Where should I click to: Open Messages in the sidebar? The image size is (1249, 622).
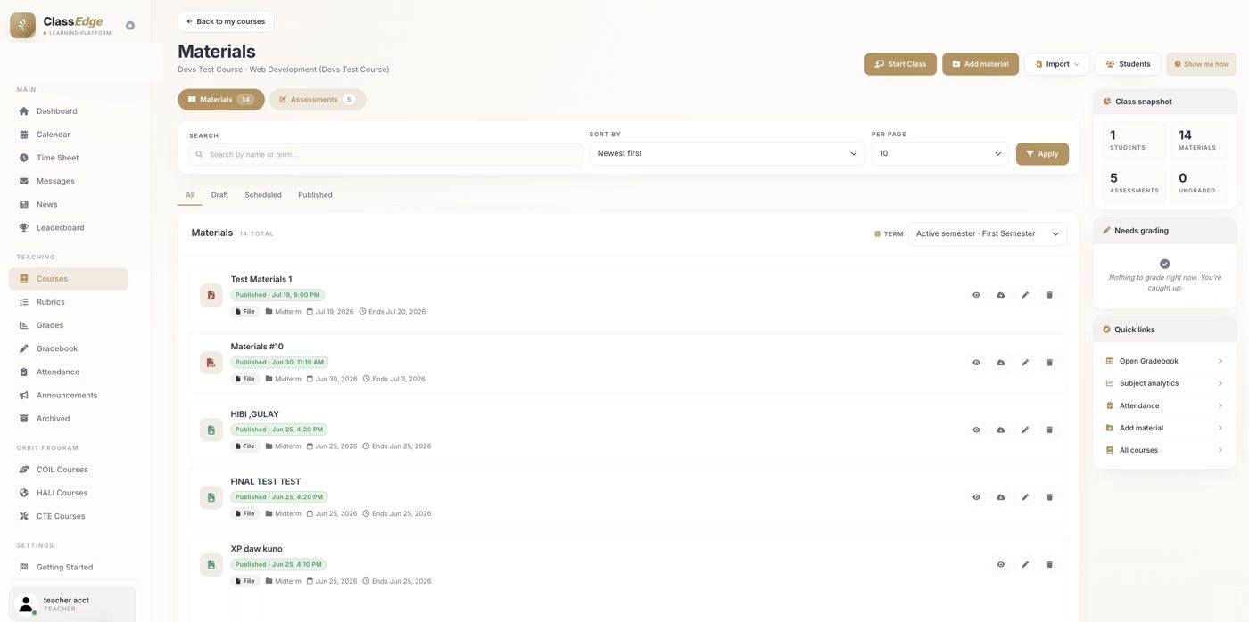[x=69, y=181]
